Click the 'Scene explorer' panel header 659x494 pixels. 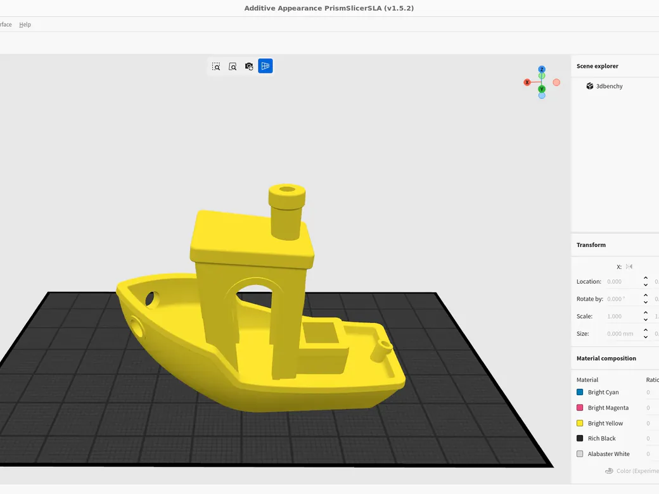coord(597,66)
